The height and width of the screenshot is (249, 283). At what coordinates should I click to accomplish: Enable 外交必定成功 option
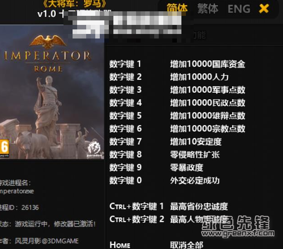[x=195, y=181]
